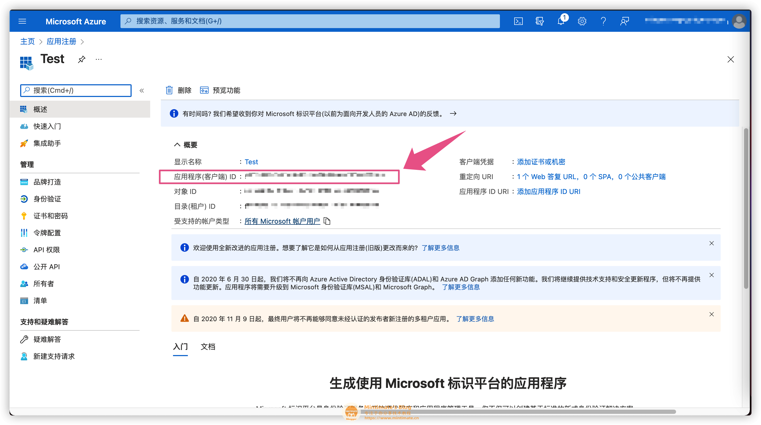Viewport: 761px width, 425px height.
Task: Open the help question mark
Action: pos(603,21)
